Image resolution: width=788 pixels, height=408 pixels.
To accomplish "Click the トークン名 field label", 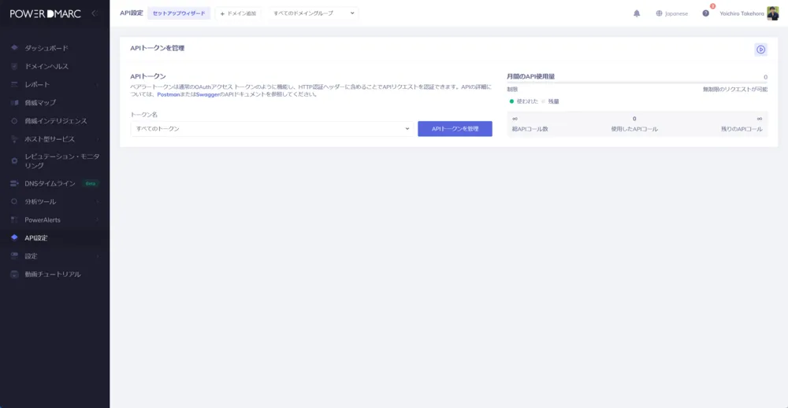I will point(143,115).
